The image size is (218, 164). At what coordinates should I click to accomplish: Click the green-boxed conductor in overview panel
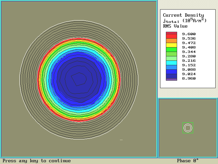coord(188,128)
